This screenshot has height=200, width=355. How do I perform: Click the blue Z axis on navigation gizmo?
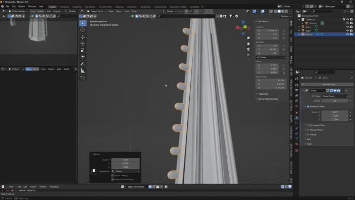tap(243, 22)
